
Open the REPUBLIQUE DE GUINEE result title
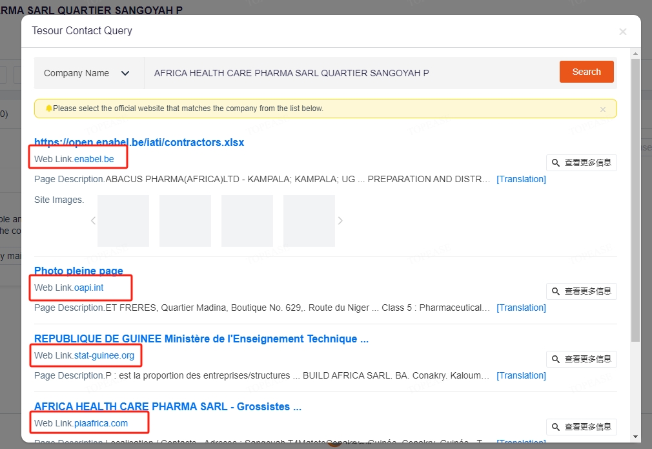[x=201, y=339]
